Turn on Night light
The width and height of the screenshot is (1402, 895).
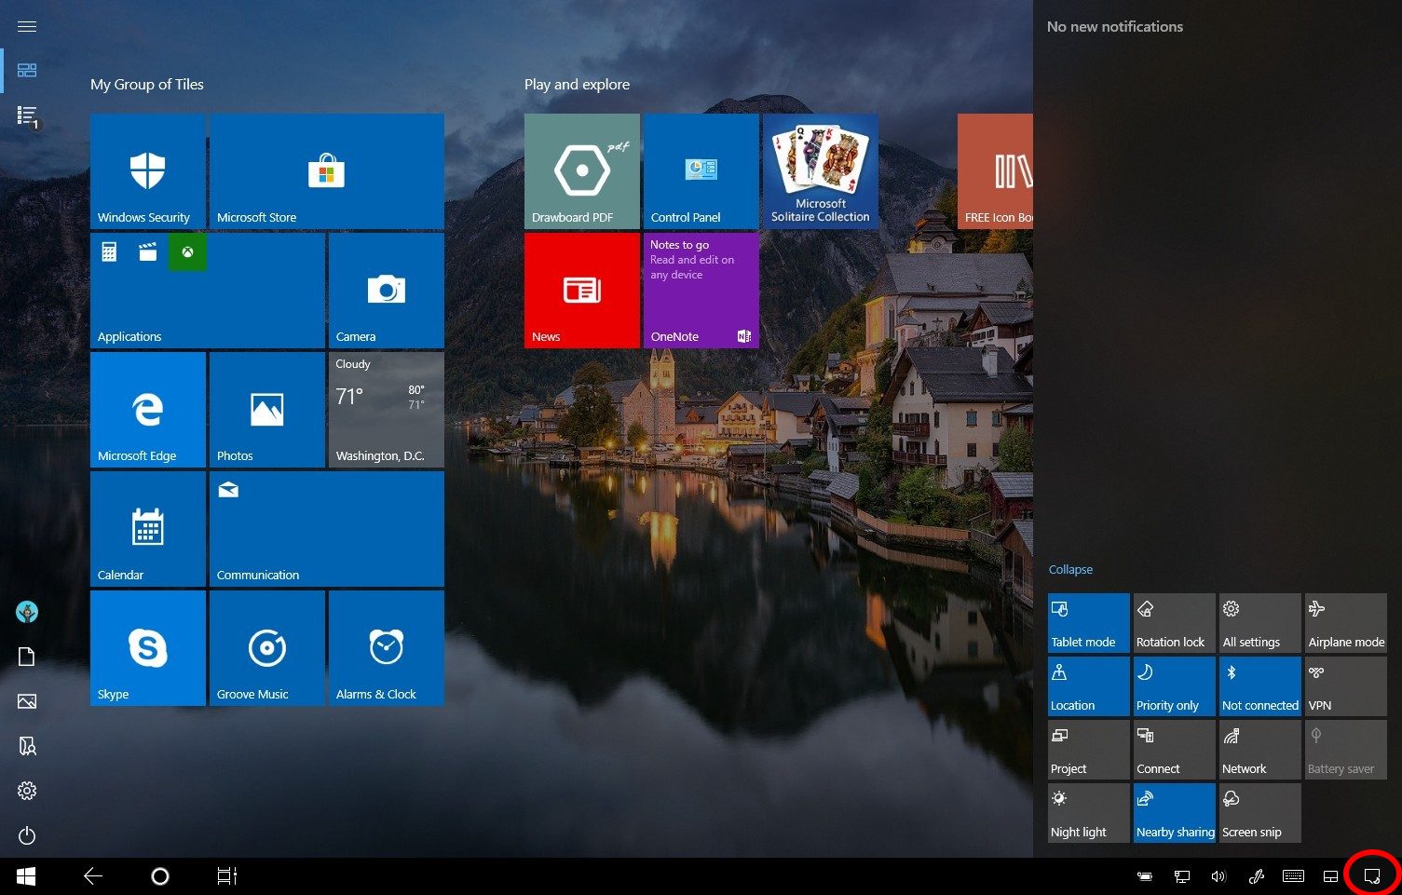(x=1088, y=813)
